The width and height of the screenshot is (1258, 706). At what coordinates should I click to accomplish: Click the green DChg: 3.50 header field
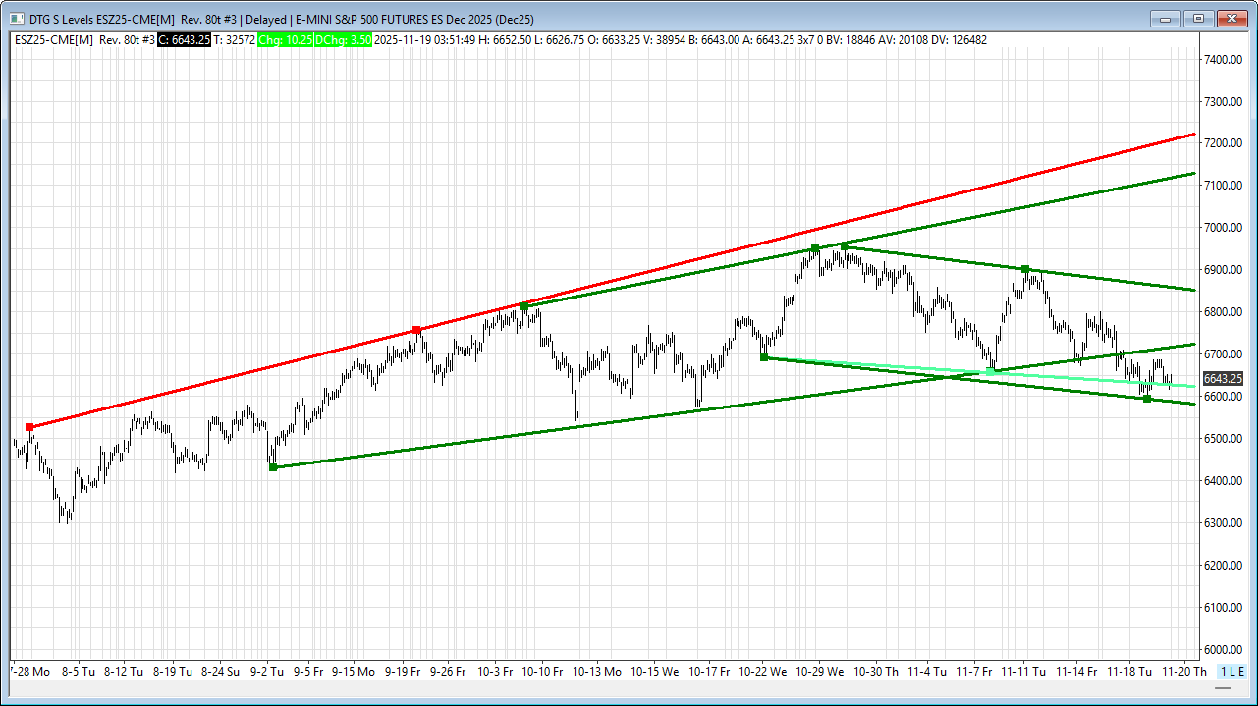tap(343, 40)
